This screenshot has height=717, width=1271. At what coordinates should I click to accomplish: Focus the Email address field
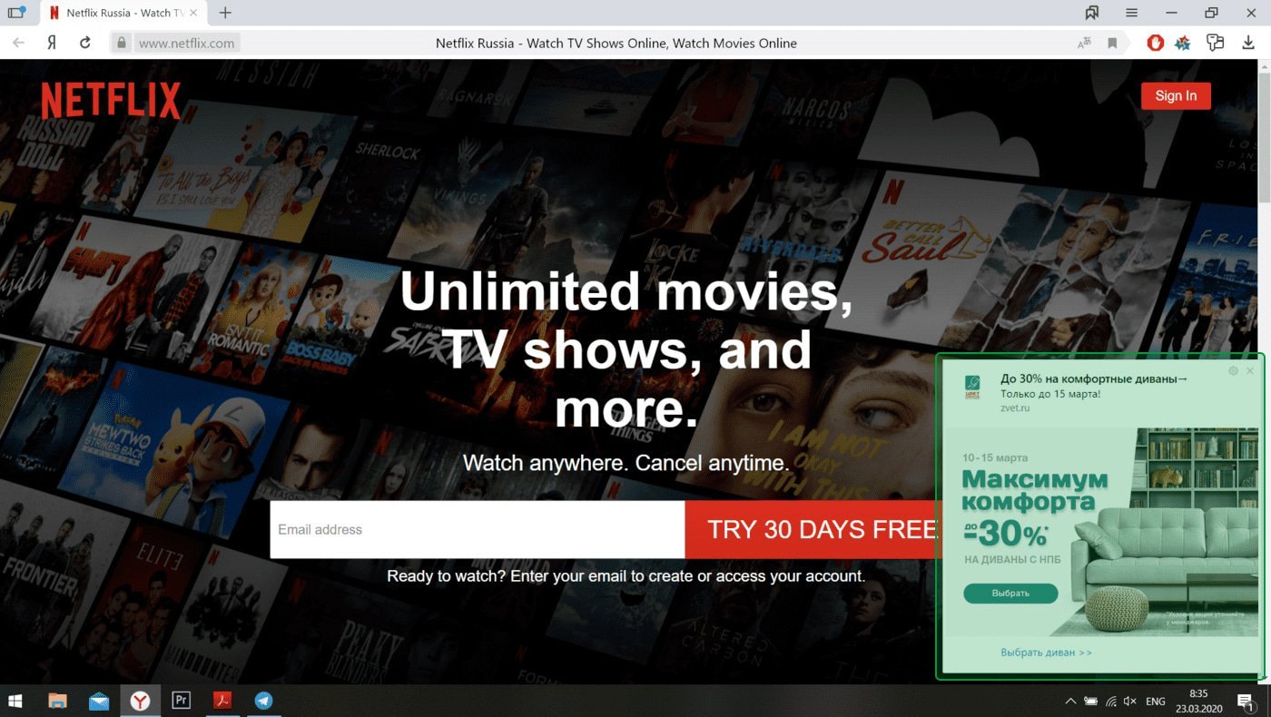[477, 529]
